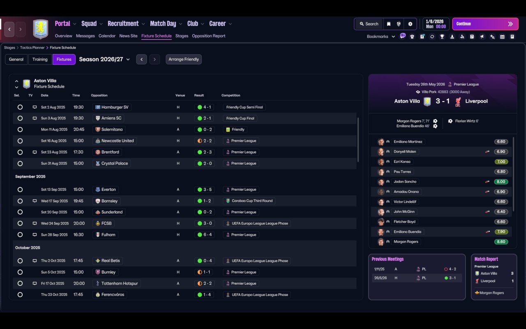Select the Crystal Palace fixture radio button

pos(20,164)
